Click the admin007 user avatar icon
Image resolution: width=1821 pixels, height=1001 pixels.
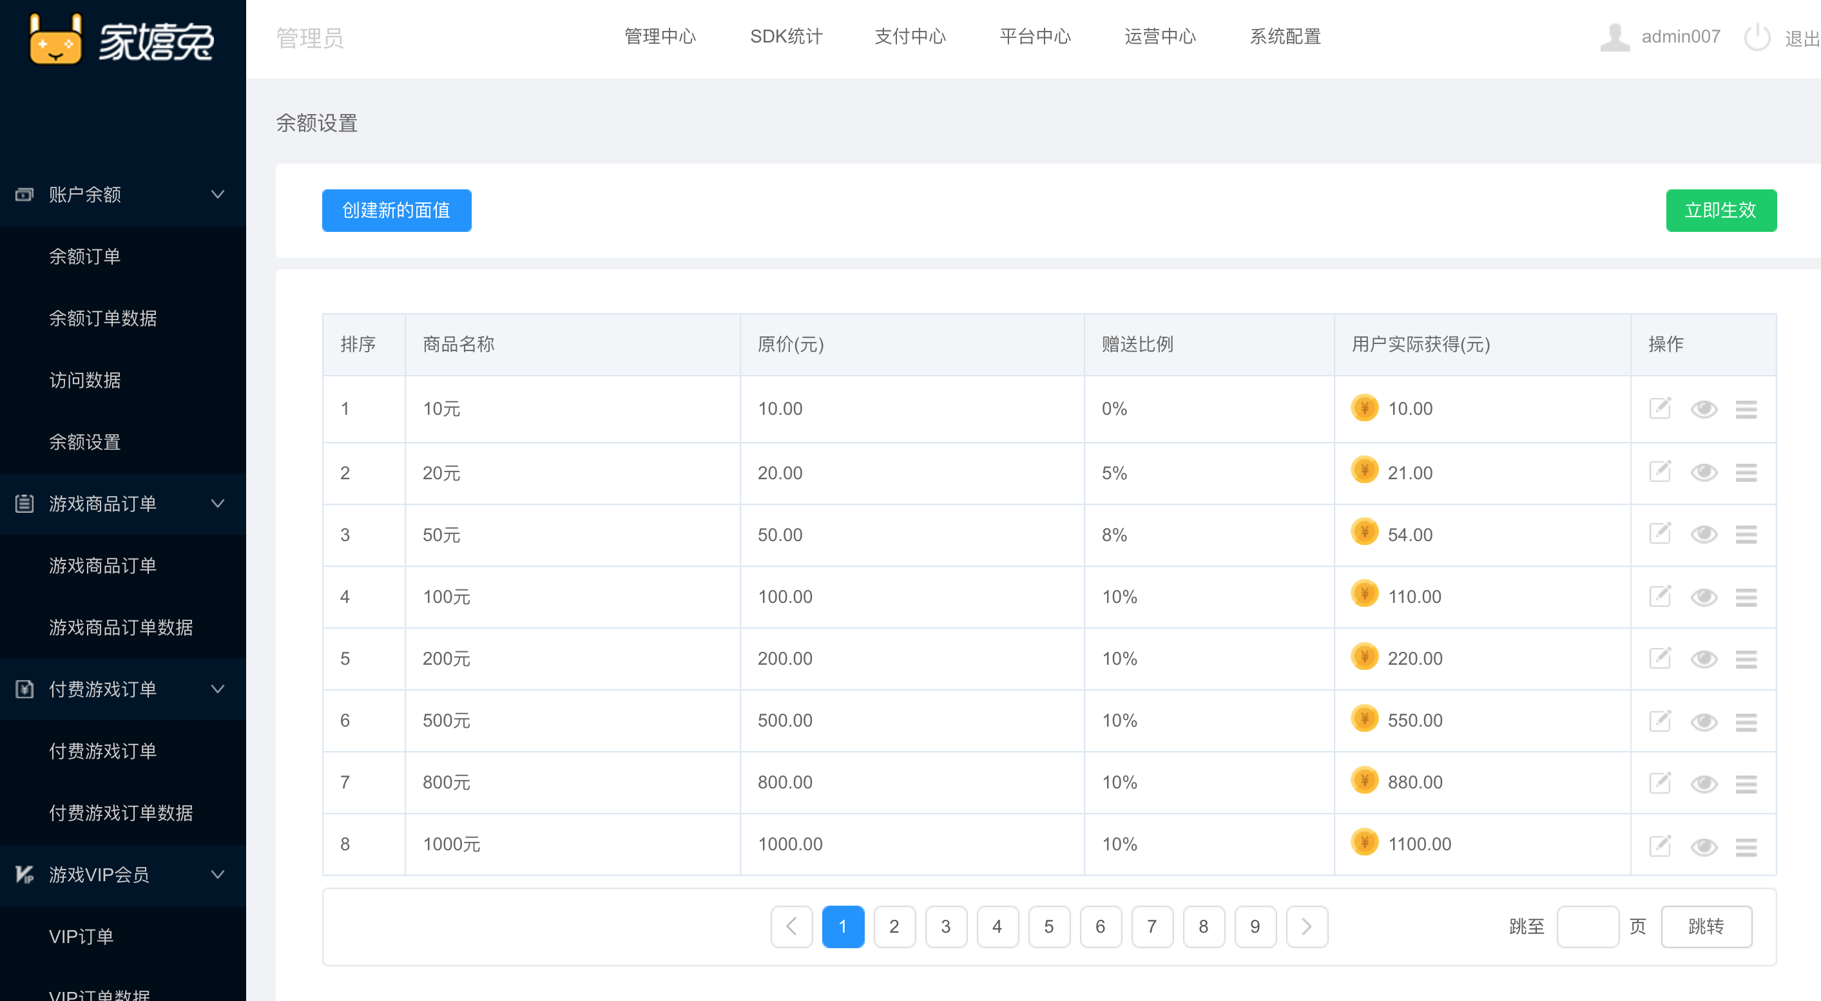pyautogui.click(x=1615, y=37)
